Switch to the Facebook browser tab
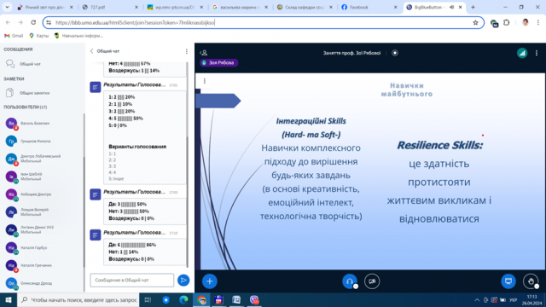The width and height of the screenshot is (546, 307). 369,7
